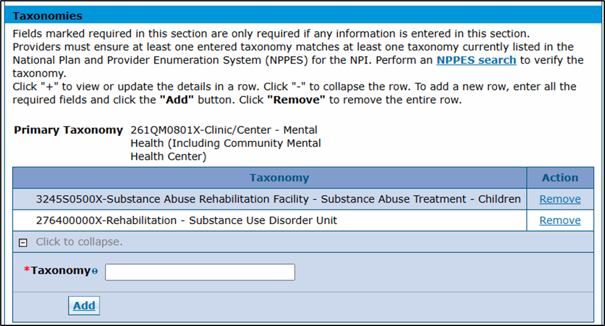Remove the 3245S0500X Substance Abuse Rehabilitation row

(x=560, y=199)
